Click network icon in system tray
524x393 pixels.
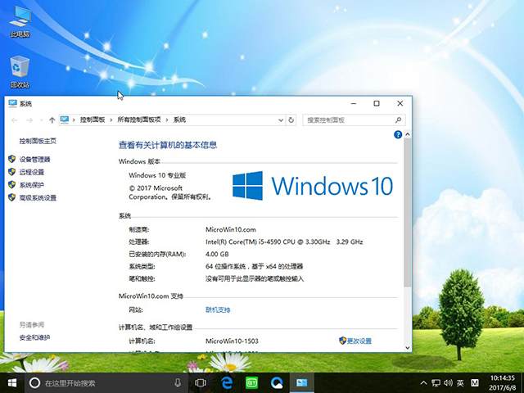point(436,383)
